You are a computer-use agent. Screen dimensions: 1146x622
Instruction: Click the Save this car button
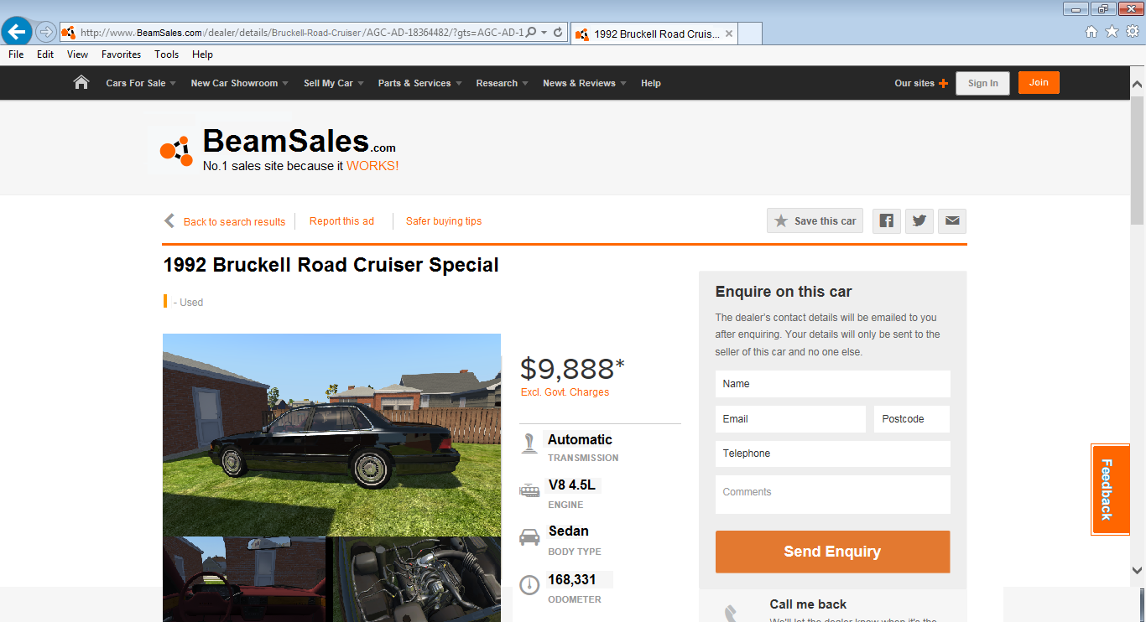pos(815,220)
